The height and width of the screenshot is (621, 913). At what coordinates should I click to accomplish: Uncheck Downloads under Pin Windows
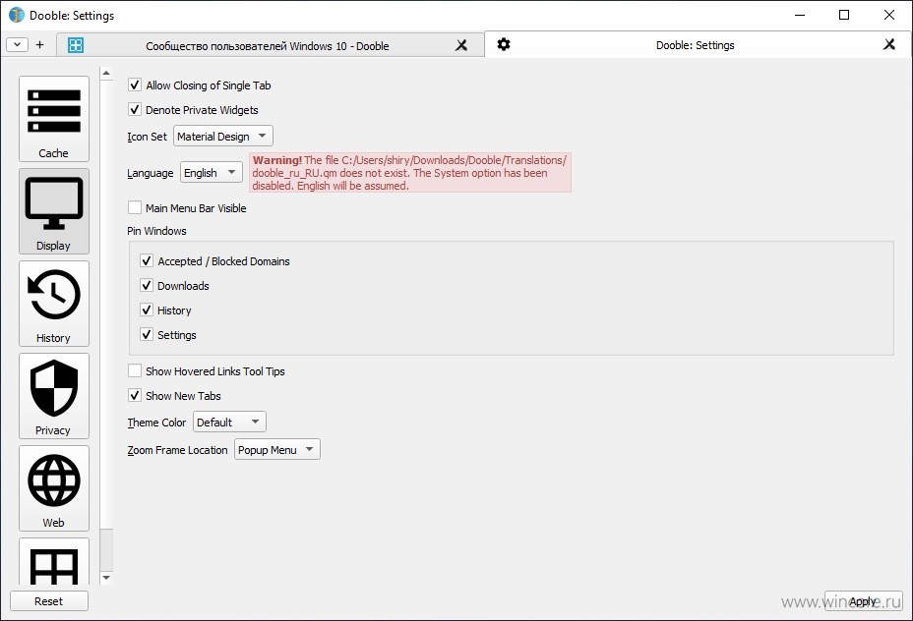[147, 286]
